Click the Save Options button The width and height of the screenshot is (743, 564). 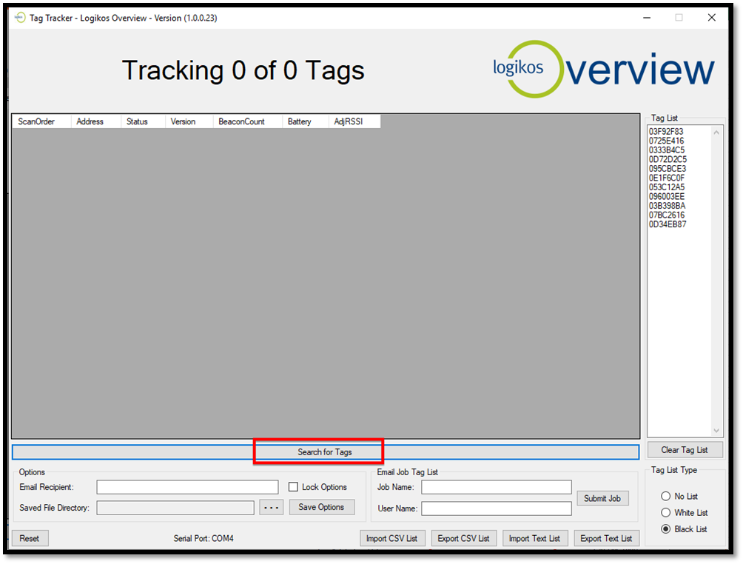click(x=321, y=507)
